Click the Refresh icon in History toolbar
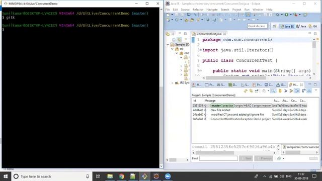Image resolution: width=322 pixels, height=181 pixels. 246,90
